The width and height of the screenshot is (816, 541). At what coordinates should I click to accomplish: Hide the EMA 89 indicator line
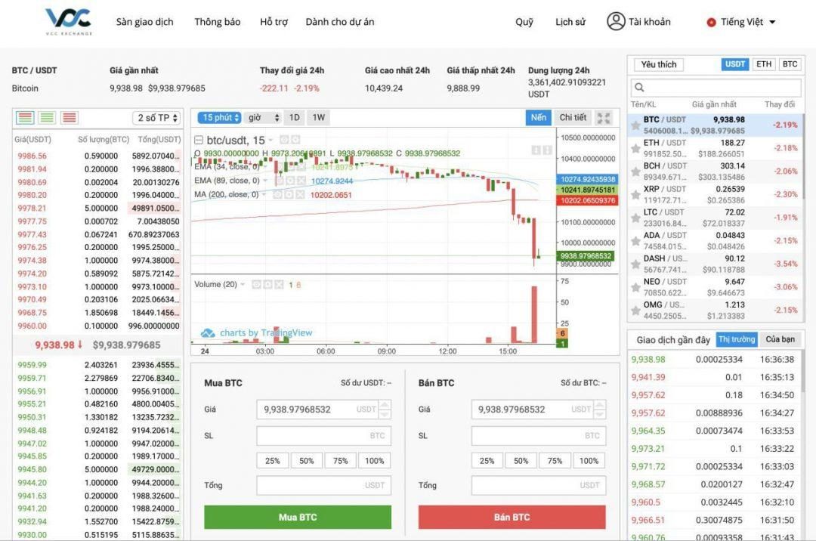[278, 181]
